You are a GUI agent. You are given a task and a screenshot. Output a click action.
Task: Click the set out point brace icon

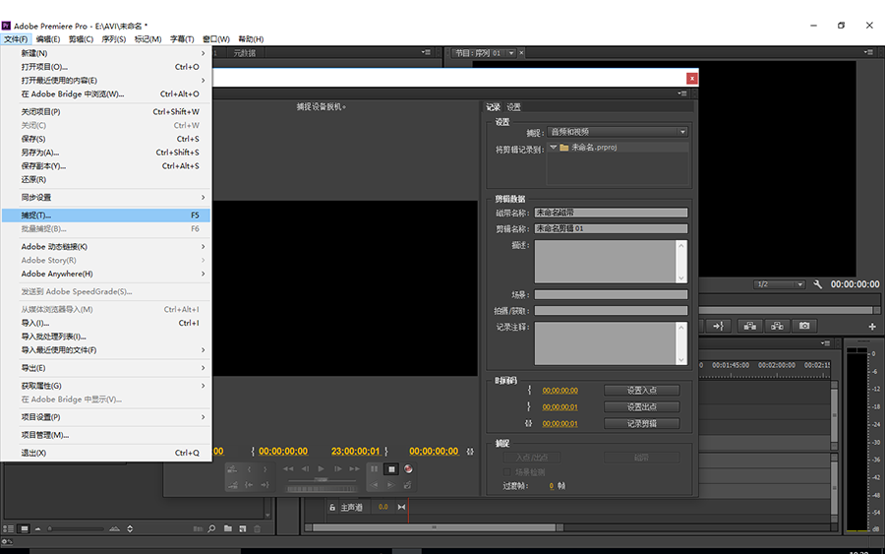pyautogui.click(x=265, y=469)
